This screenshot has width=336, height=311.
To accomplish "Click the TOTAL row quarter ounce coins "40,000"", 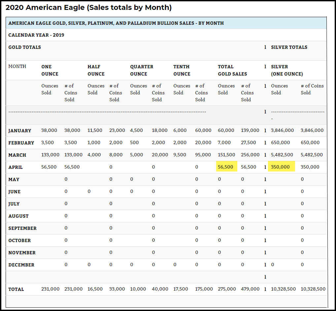I will tap(160, 289).
